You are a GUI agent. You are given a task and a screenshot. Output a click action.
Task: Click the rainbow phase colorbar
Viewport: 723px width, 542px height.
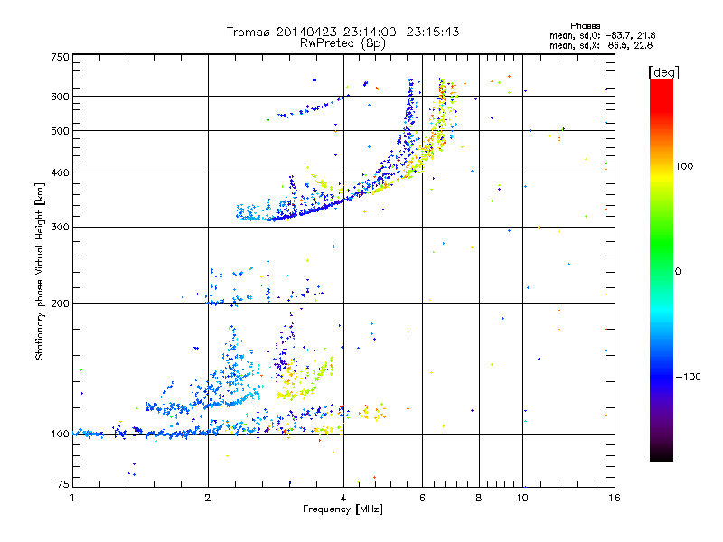point(662,269)
